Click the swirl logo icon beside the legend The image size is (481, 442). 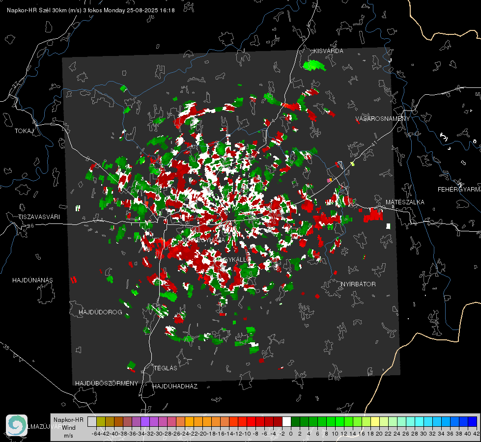click(17, 425)
